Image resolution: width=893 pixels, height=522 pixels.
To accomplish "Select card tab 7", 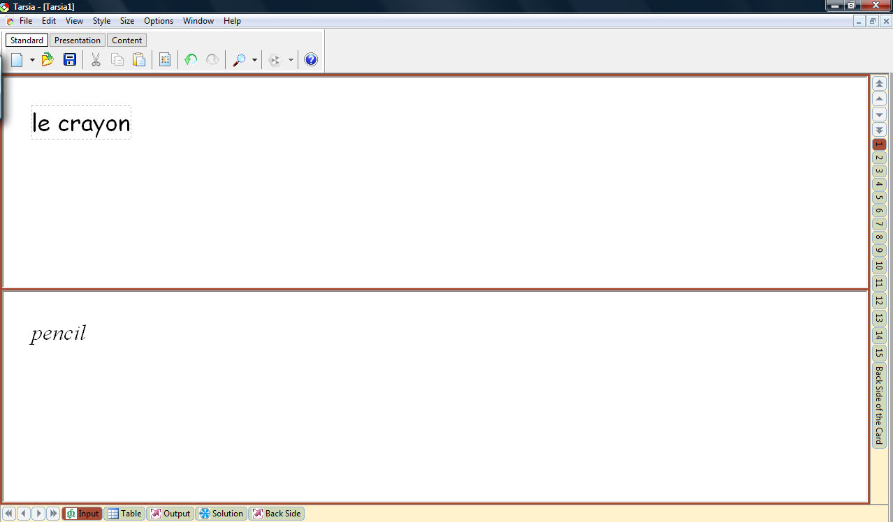I will pyautogui.click(x=880, y=224).
